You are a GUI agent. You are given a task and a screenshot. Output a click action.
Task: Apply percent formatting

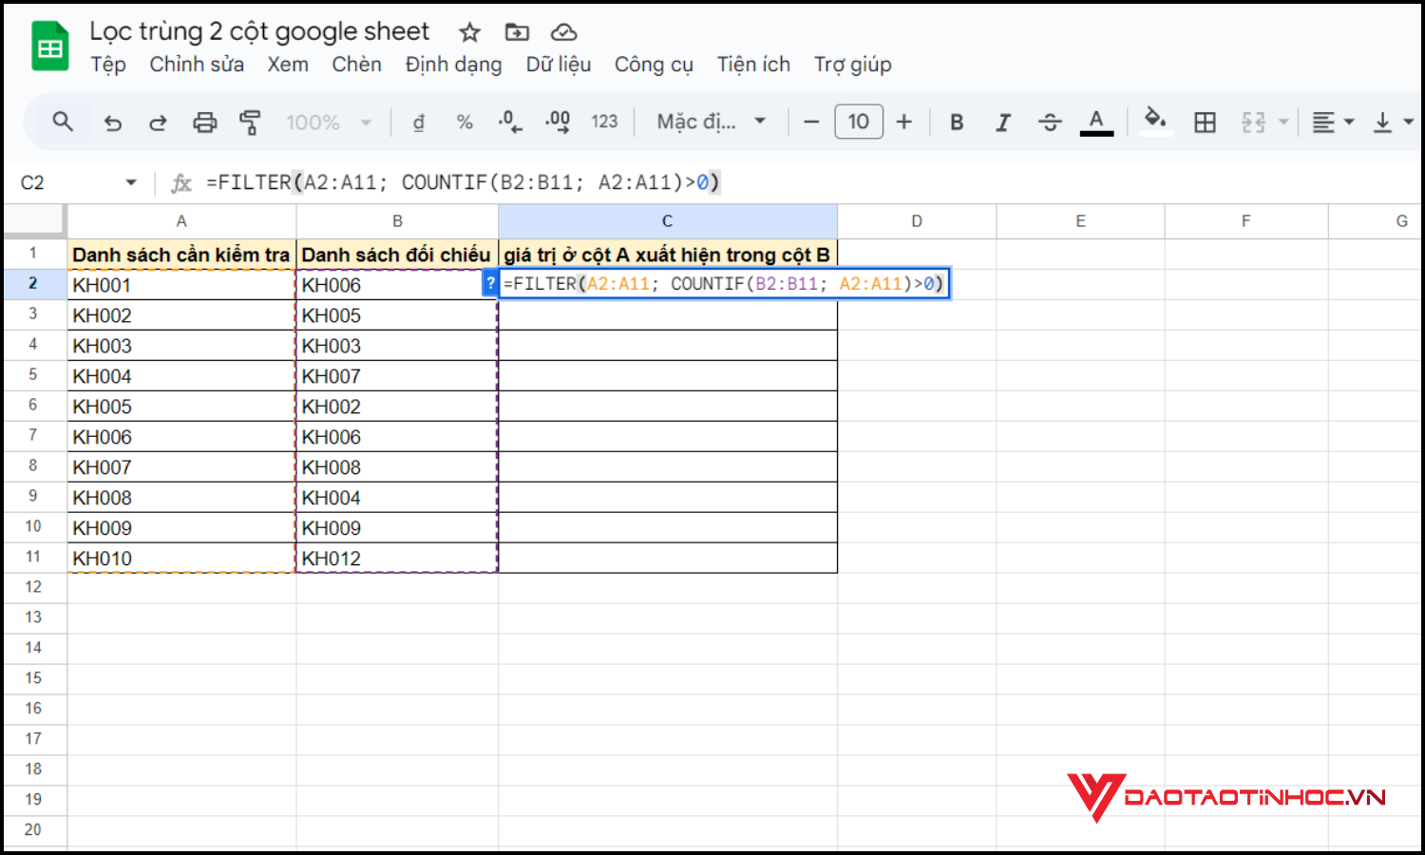pyautogui.click(x=465, y=122)
